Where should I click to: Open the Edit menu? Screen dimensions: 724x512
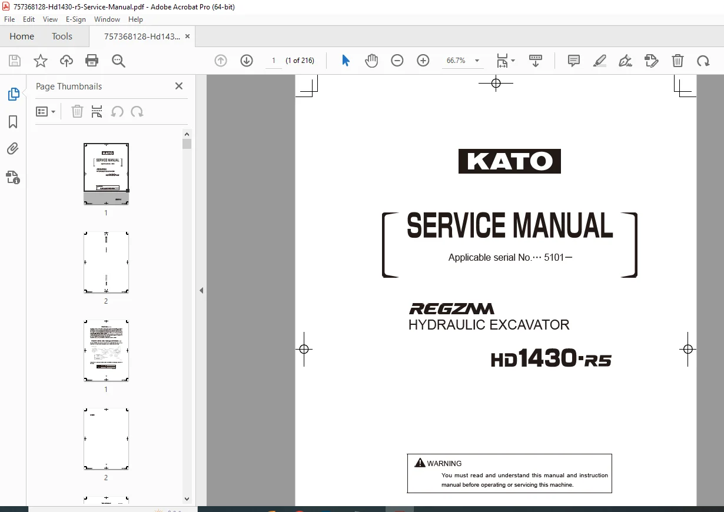pyautogui.click(x=29, y=19)
